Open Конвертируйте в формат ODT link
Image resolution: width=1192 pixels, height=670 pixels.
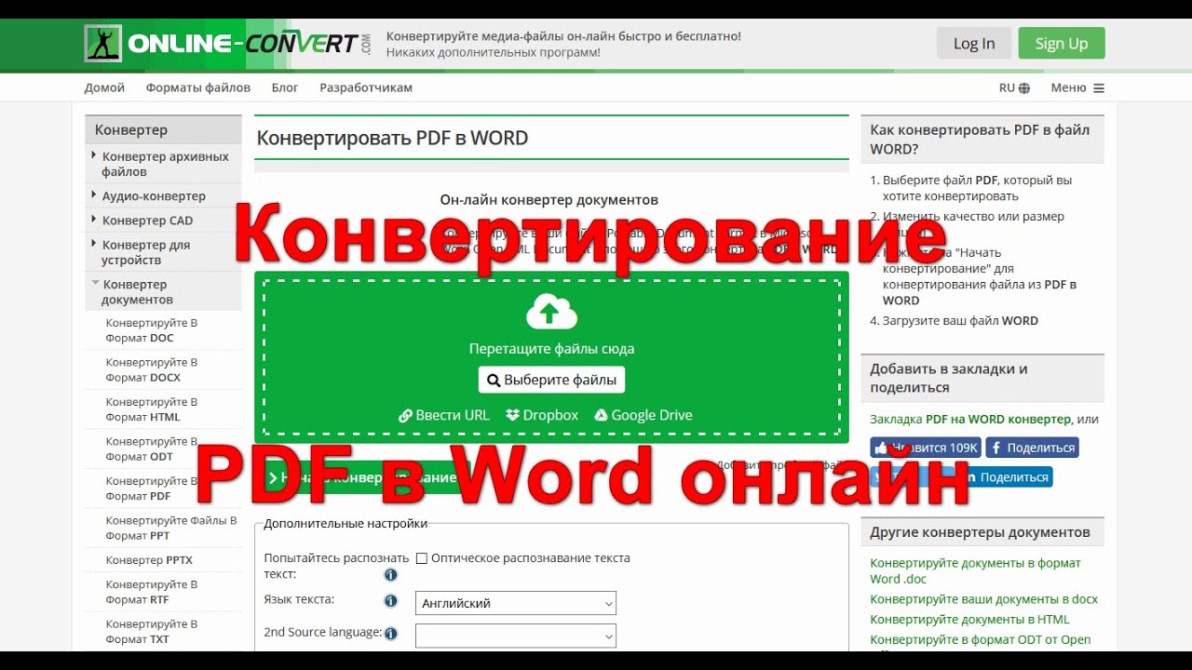(981, 639)
